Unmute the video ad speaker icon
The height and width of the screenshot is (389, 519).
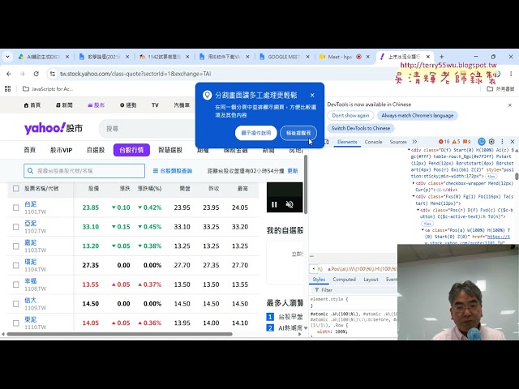point(290,204)
